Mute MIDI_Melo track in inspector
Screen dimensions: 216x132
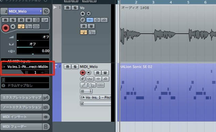coord(5,20)
